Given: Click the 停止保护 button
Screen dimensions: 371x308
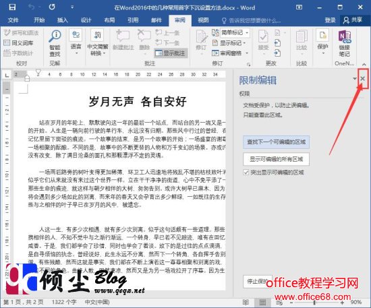Looking at the screenshot, I should (x=258, y=281).
